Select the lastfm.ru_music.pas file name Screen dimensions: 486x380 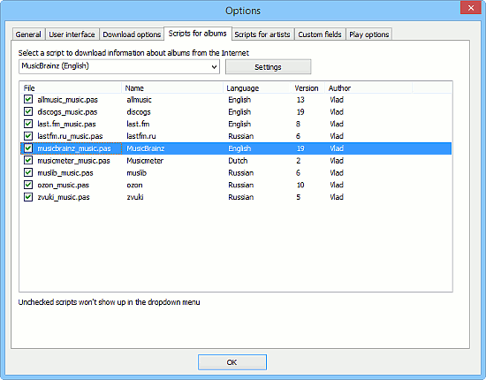coord(70,136)
